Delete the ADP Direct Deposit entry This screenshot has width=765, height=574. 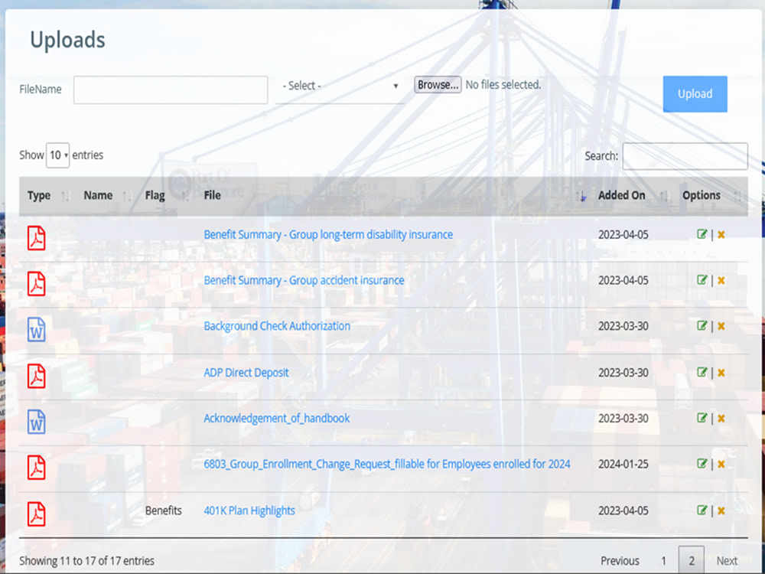721,373
